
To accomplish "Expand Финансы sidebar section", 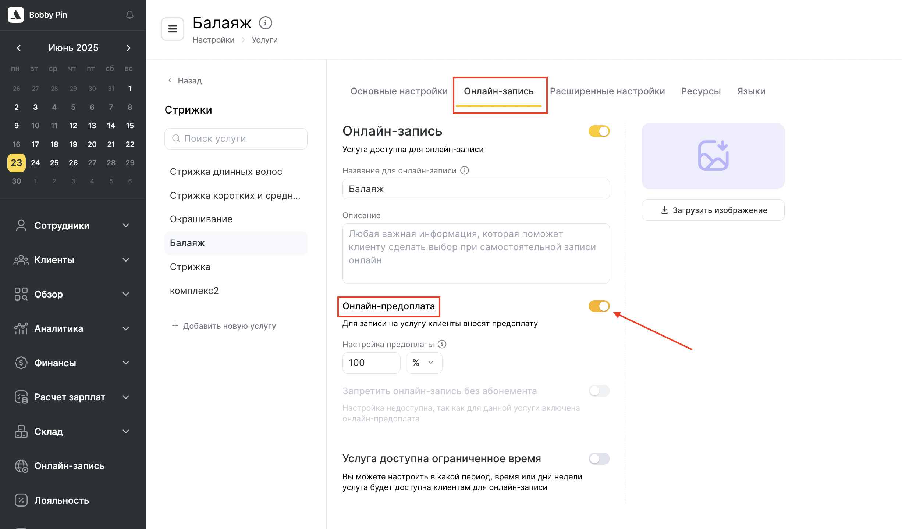I will 73,363.
